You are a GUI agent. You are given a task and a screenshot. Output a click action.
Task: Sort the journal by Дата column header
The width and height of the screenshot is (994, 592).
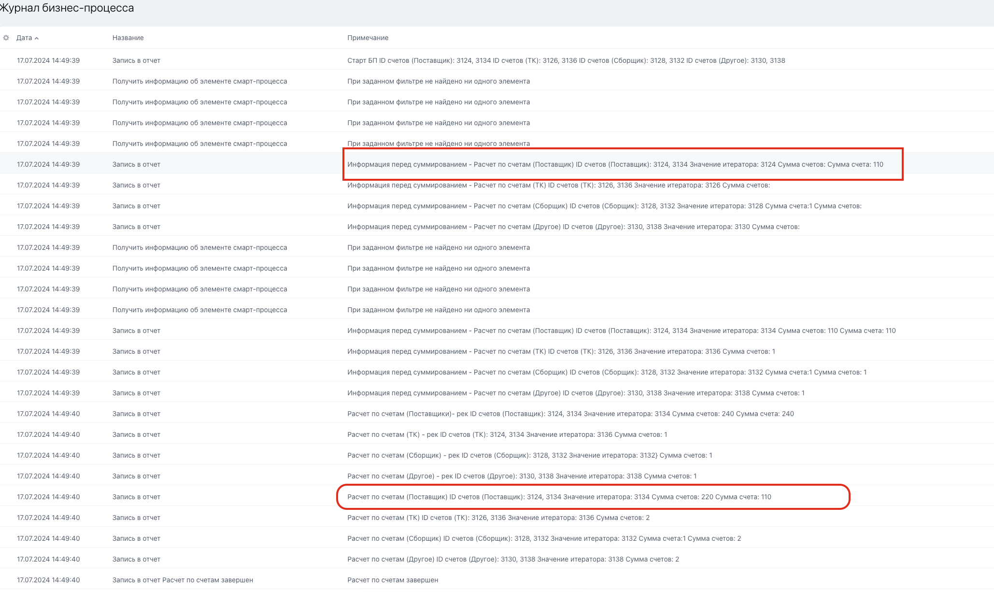click(x=24, y=38)
